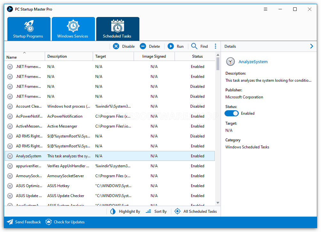The height and width of the screenshot is (232, 321).
Task: Click the scrollbar down arrow
Action: tap(218, 203)
